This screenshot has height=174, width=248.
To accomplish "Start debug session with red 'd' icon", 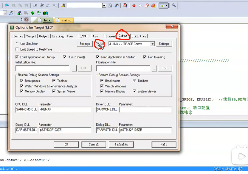I will click(125, 6).
